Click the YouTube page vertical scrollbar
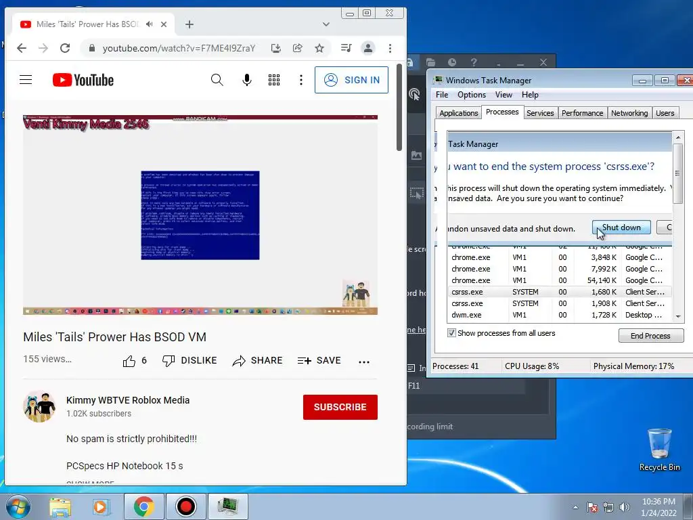 tap(399, 108)
